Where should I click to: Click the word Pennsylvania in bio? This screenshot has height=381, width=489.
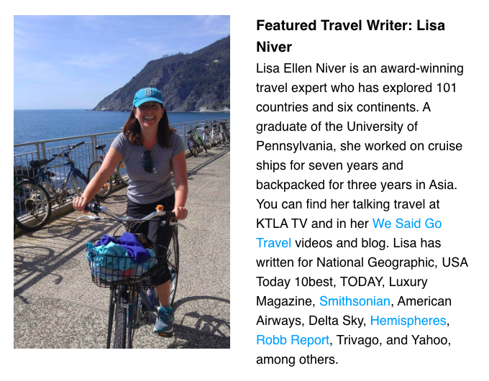coord(294,146)
